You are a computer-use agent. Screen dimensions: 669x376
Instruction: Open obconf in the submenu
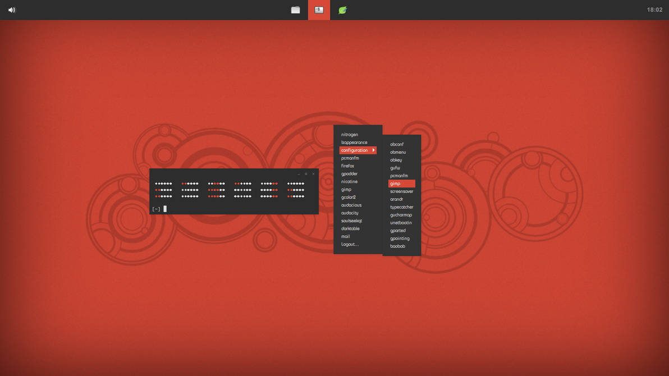[x=397, y=144]
